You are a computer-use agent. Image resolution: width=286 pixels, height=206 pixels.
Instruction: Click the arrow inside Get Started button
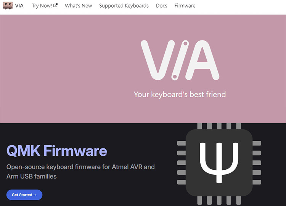[35, 195]
